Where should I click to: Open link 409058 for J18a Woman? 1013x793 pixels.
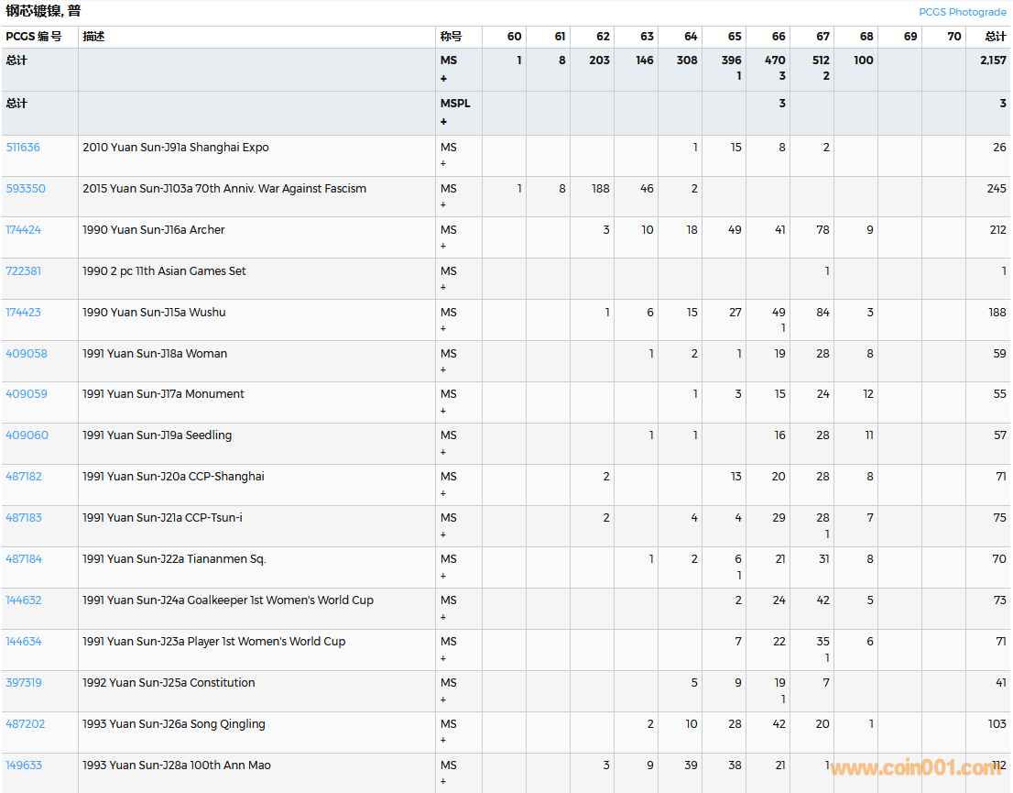[x=27, y=354]
